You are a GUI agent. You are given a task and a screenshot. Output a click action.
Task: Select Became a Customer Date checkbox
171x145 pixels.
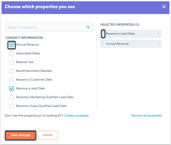tap(11, 80)
